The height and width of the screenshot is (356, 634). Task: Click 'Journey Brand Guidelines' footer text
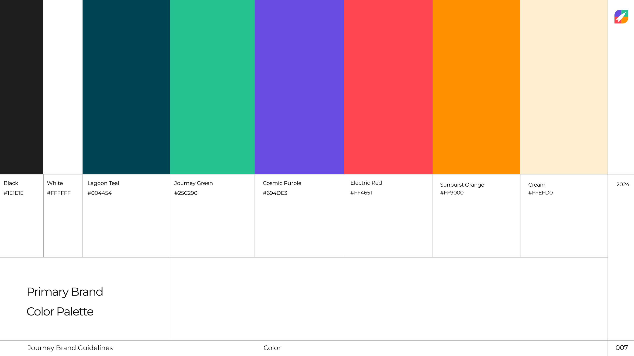[x=70, y=348]
